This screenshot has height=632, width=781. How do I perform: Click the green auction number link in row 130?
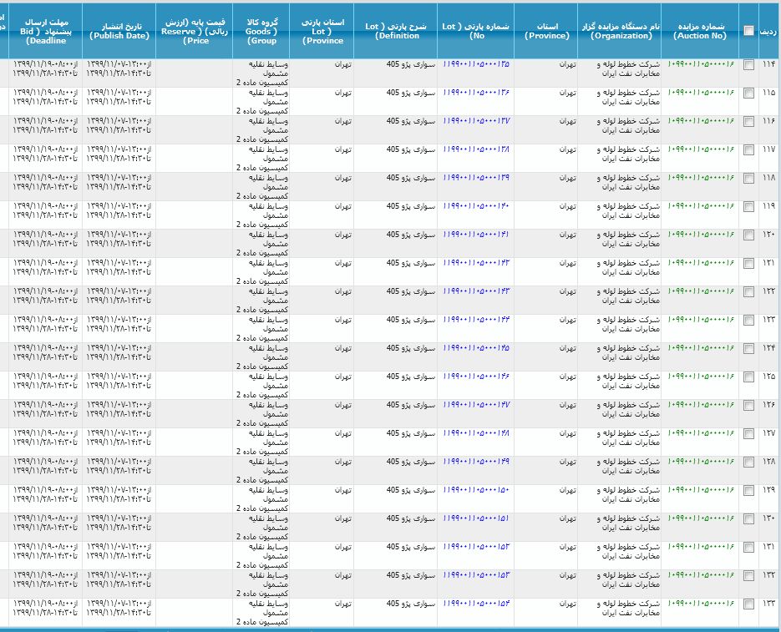tap(701, 518)
